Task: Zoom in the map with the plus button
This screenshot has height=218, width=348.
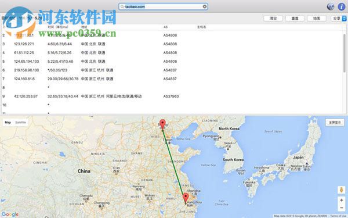Action: [342, 200]
